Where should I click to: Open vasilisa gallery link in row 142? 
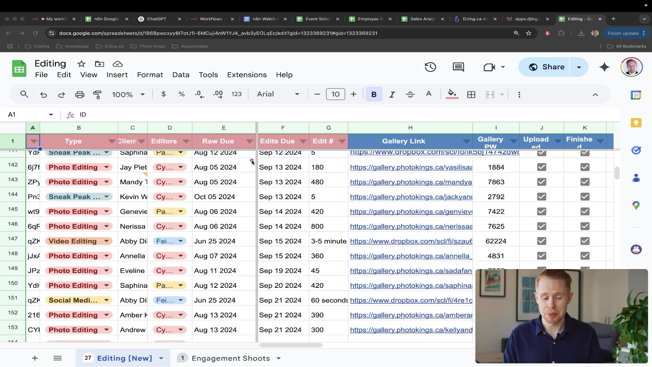pos(411,167)
